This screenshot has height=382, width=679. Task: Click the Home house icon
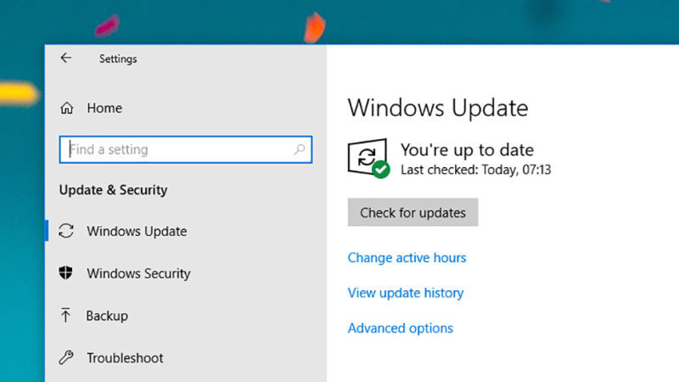pyautogui.click(x=67, y=109)
